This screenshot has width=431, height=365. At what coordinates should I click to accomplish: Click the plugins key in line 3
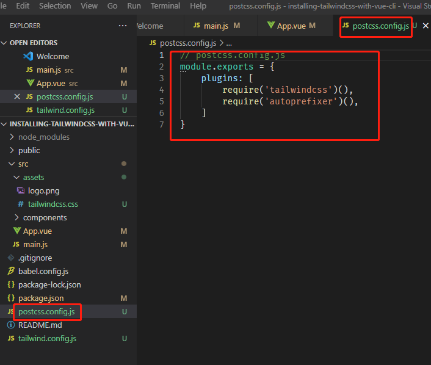pos(219,78)
